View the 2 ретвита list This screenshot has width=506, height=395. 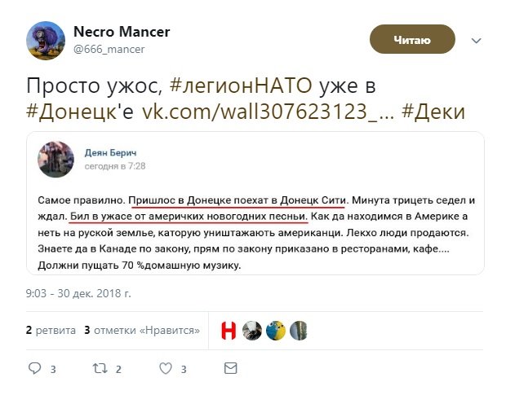51,331
